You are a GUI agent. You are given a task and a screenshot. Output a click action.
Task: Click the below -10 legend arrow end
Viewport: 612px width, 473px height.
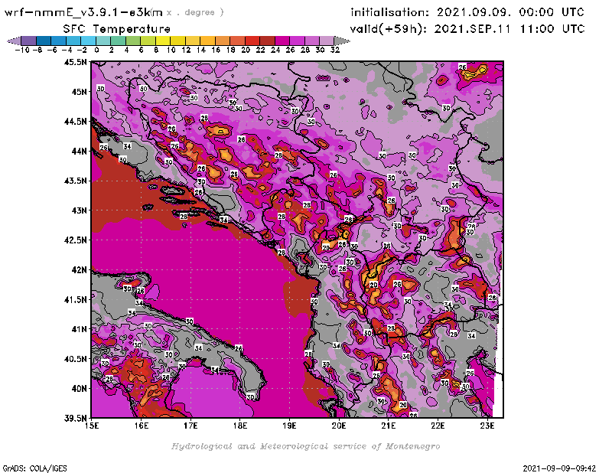click(14, 41)
